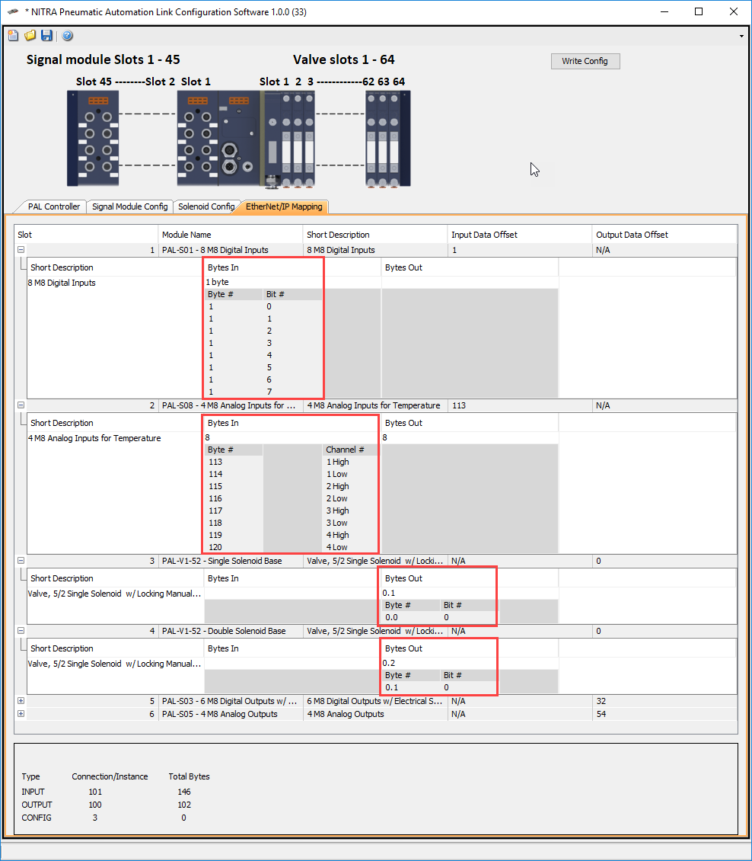Save the configuration with the floppy icon
Viewport: 752px width, 861px height.
point(47,36)
